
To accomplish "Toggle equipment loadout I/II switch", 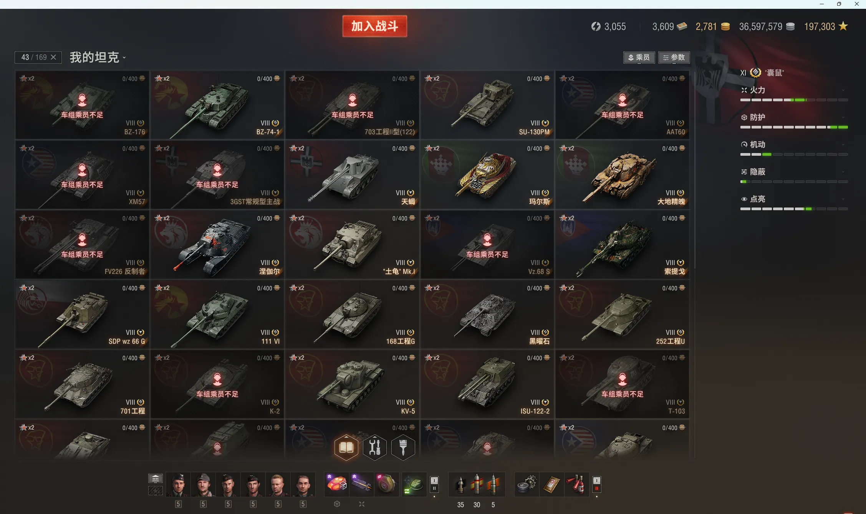I will (434, 484).
